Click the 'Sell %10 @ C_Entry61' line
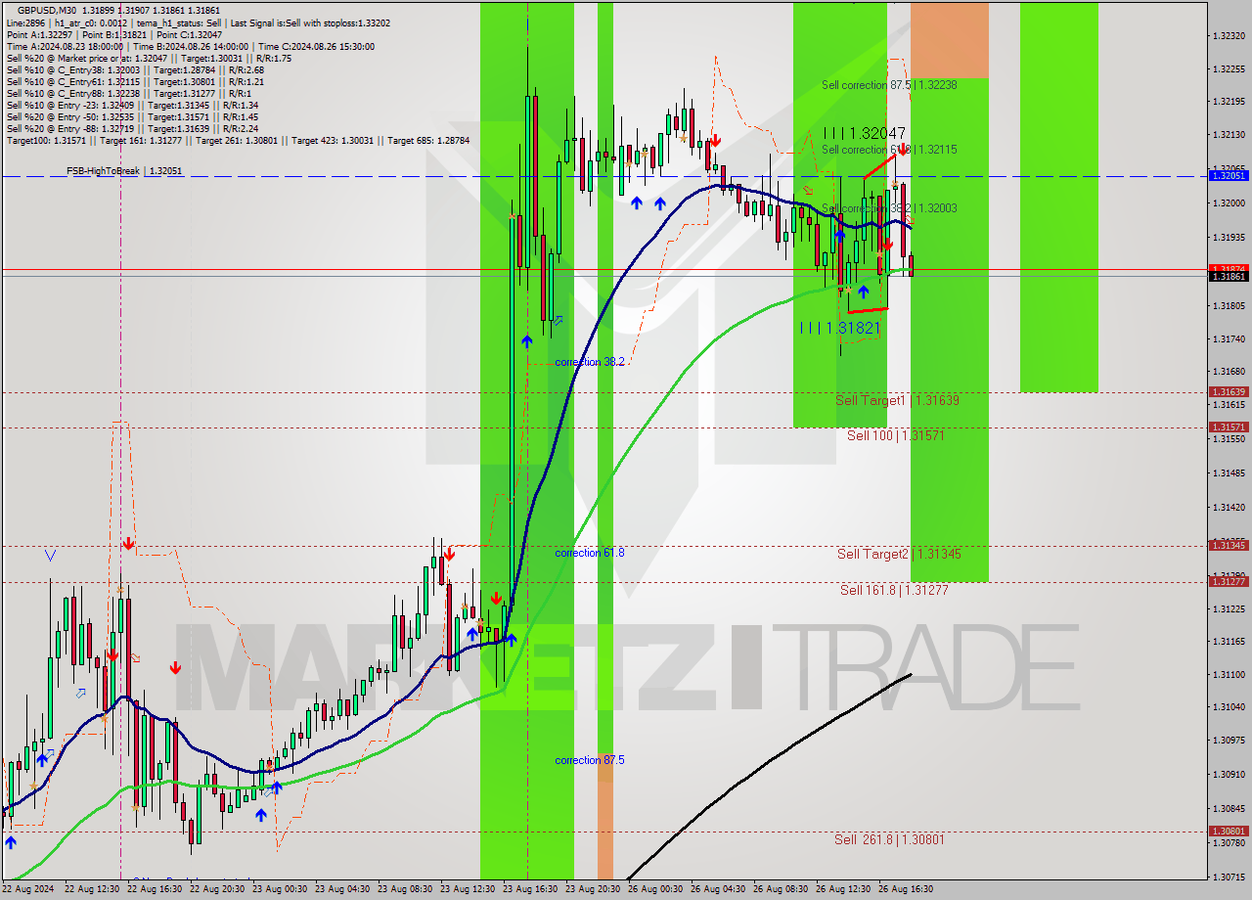The height and width of the screenshot is (900, 1252). pos(135,81)
